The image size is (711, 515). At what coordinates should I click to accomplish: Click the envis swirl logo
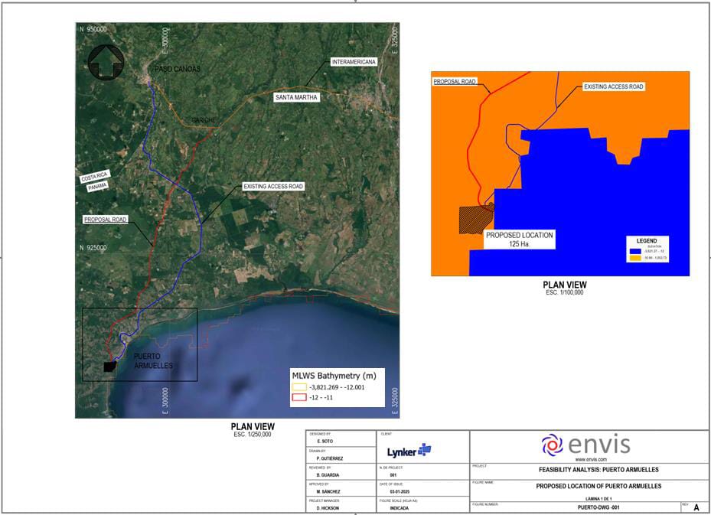[553, 444]
